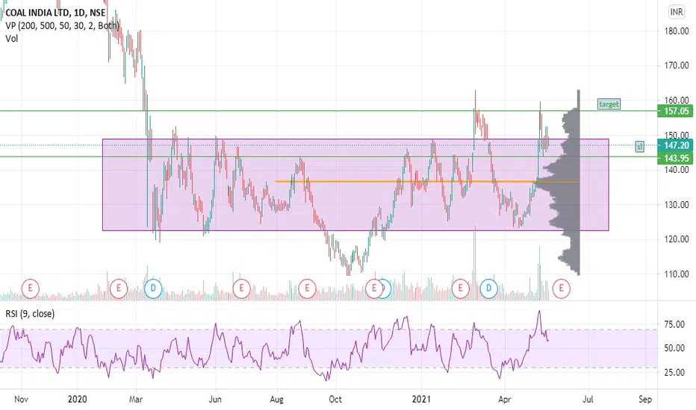Viewport: 696px width, 410px height.
Task: Click the 110.00 price axis label
Action: tap(677, 274)
